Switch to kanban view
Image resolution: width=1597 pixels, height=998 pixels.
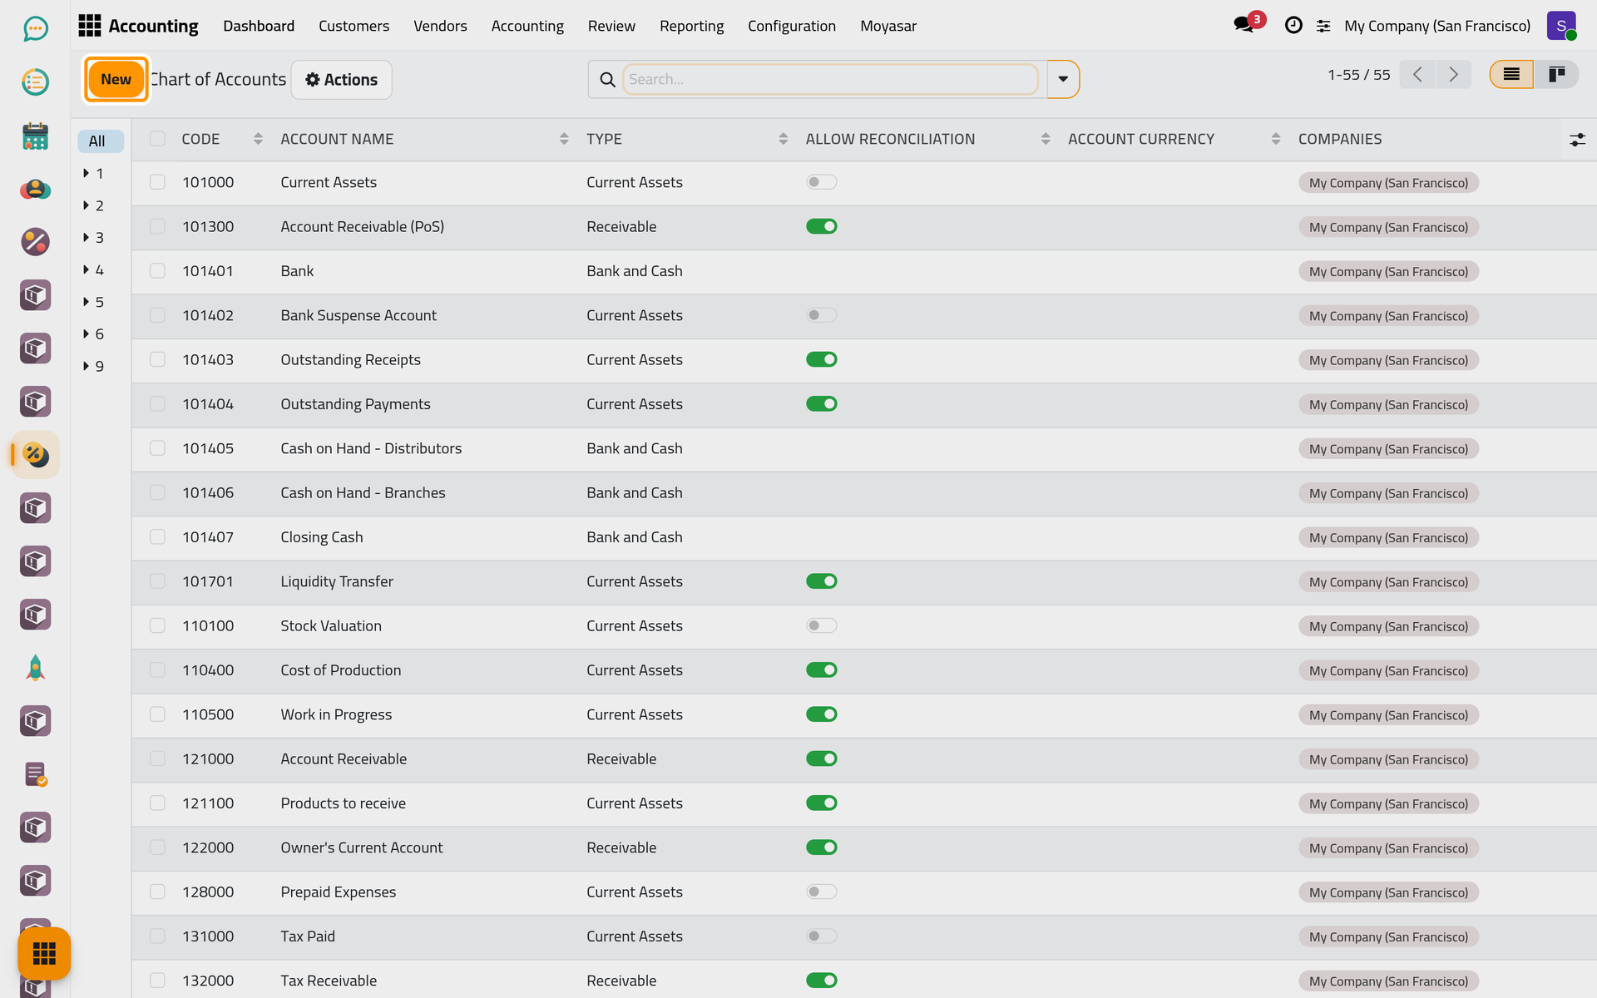(x=1556, y=75)
